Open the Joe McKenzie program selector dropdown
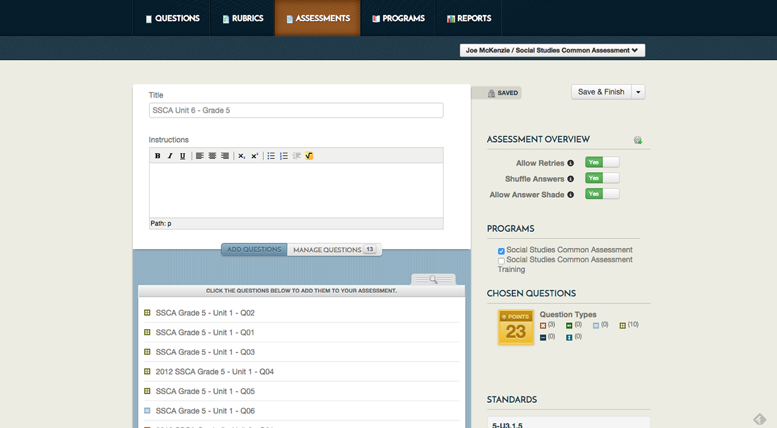777x428 pixels. (x=551, y=51)
